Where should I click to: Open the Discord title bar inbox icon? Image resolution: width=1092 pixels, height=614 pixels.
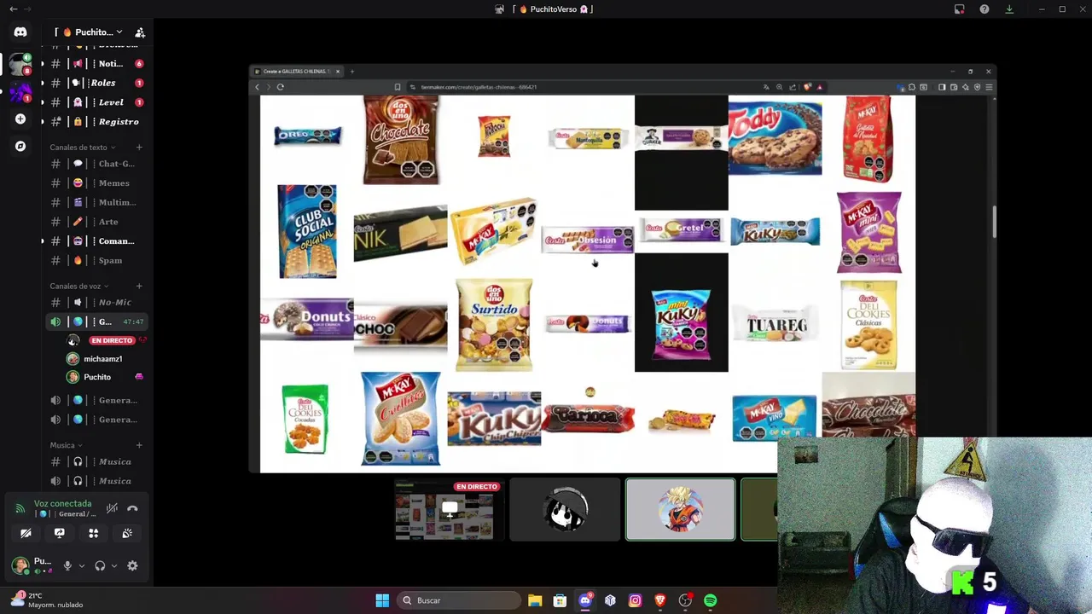[x=960, y=9]
